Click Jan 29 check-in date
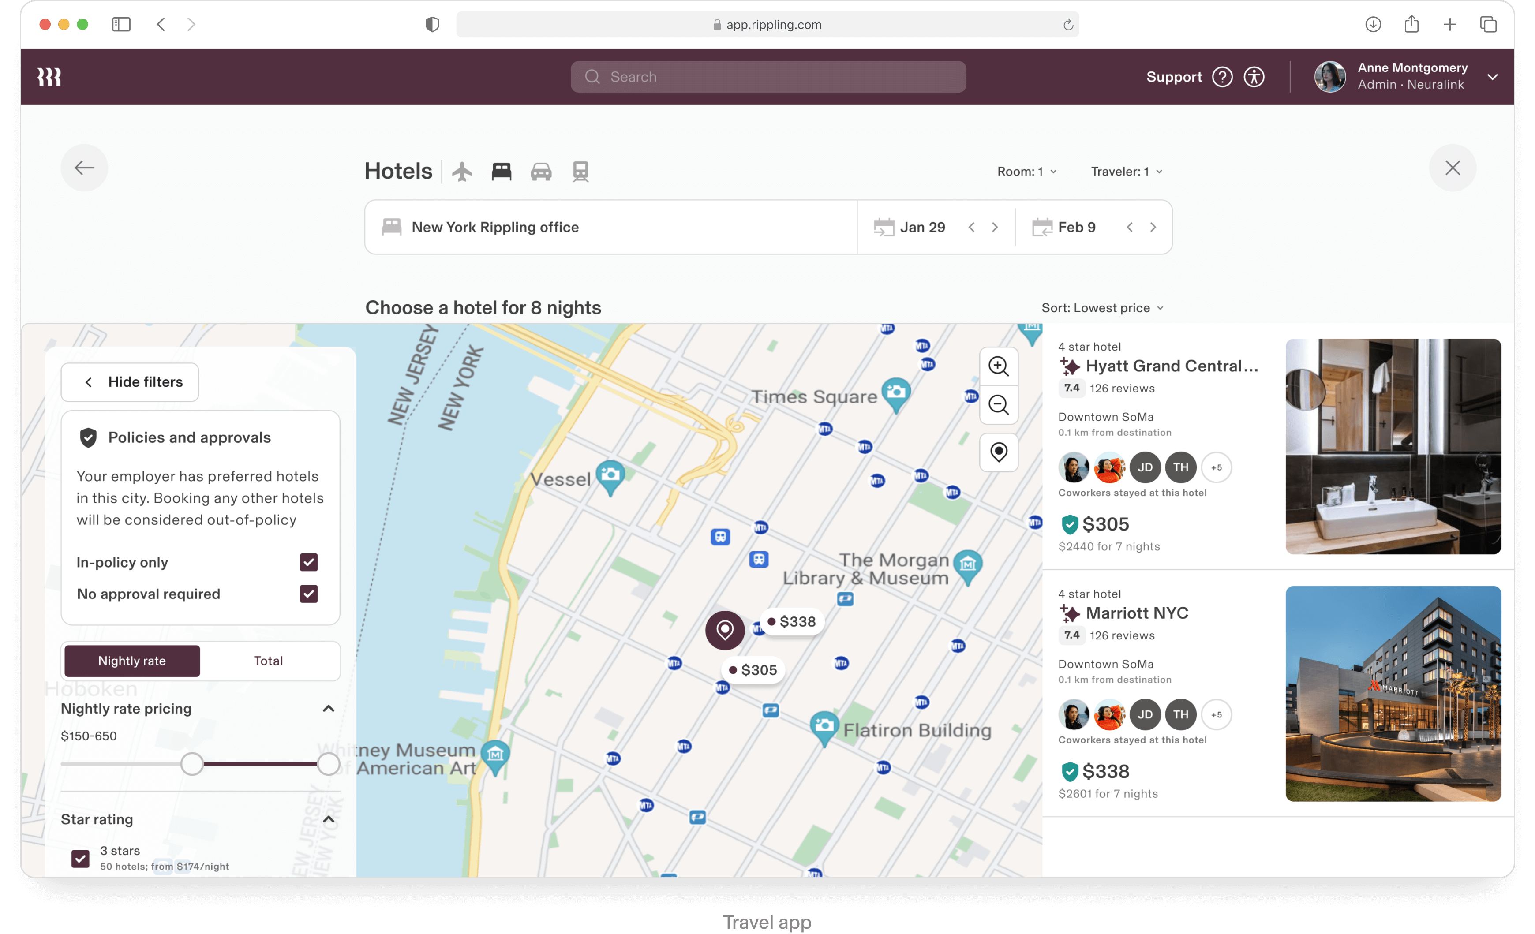Viewport: 1535px width, 934px height. pos(922,227)
